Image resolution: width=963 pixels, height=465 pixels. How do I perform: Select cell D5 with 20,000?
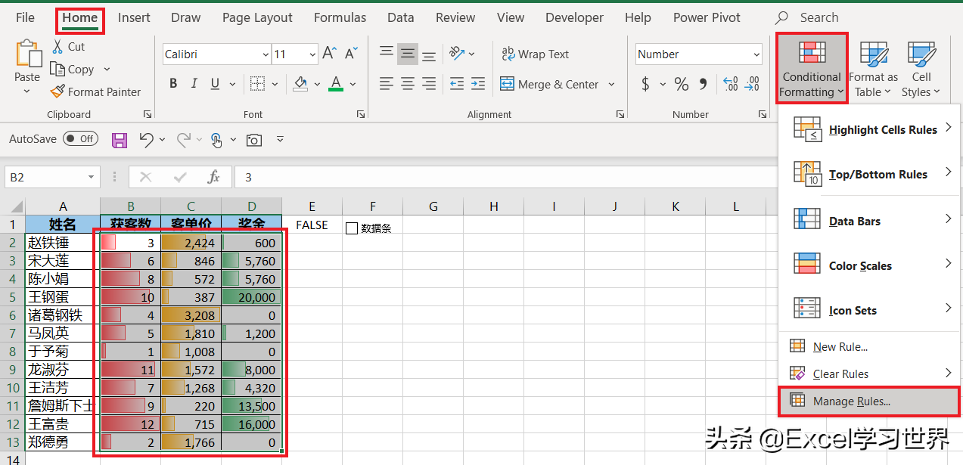click(252, 297)
